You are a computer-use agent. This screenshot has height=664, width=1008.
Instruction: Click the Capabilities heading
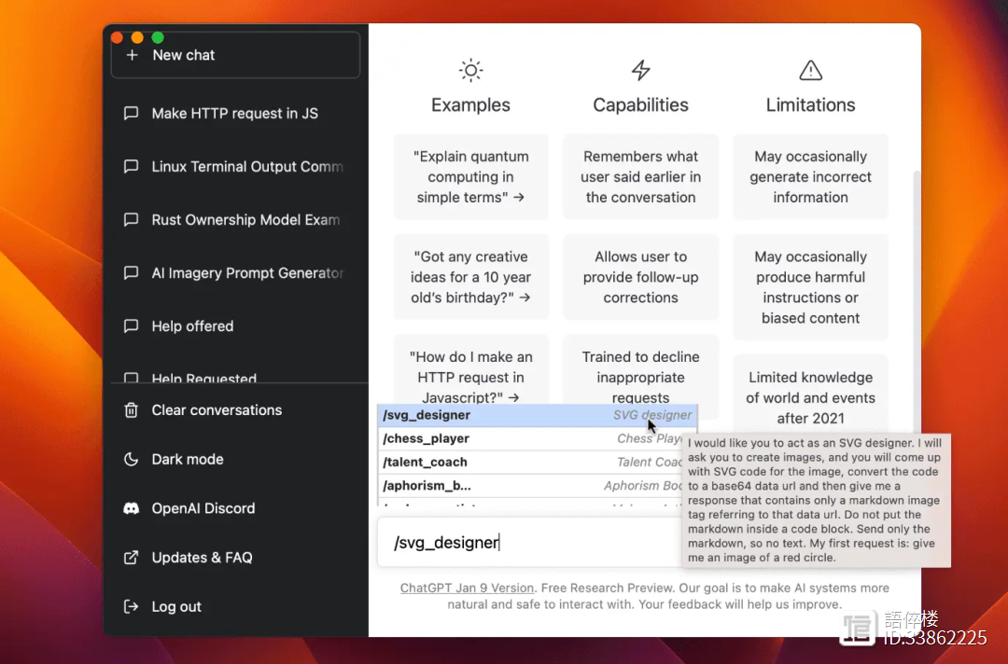(x=641, y=104)
